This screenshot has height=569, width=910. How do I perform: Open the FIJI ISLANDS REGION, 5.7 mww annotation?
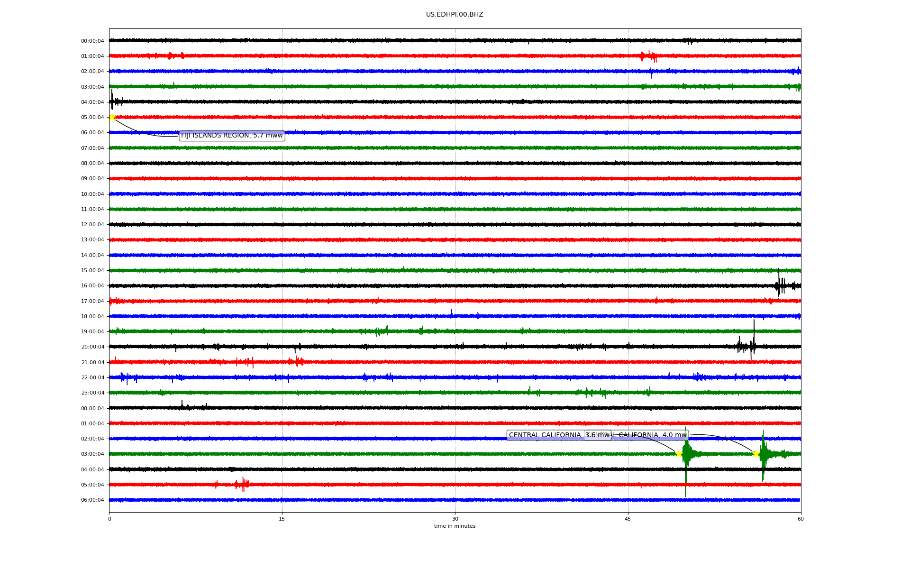[x=232, y=136]
